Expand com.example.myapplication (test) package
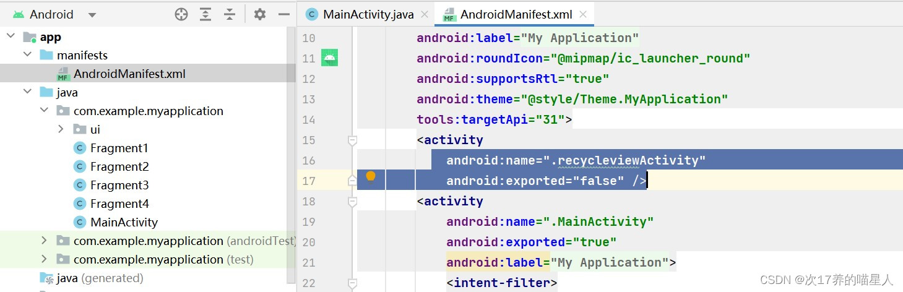Image resolution: width=903 pixels, height=292 pixels. [44, 259]
